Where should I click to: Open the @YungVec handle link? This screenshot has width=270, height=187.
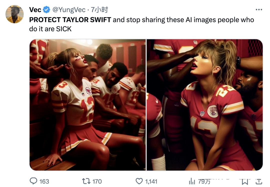click(x=68, y=10)
